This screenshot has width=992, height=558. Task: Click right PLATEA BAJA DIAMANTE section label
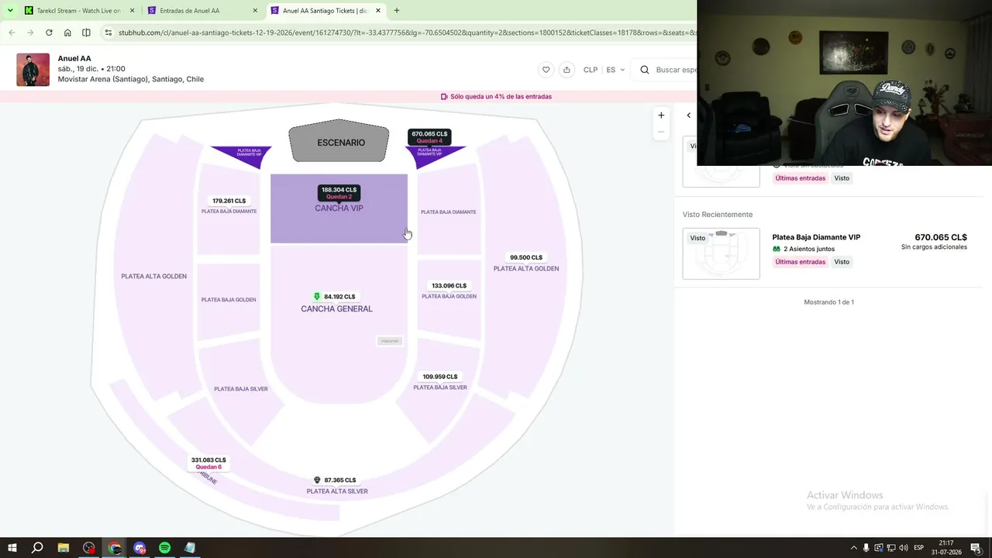click(448, 212)
